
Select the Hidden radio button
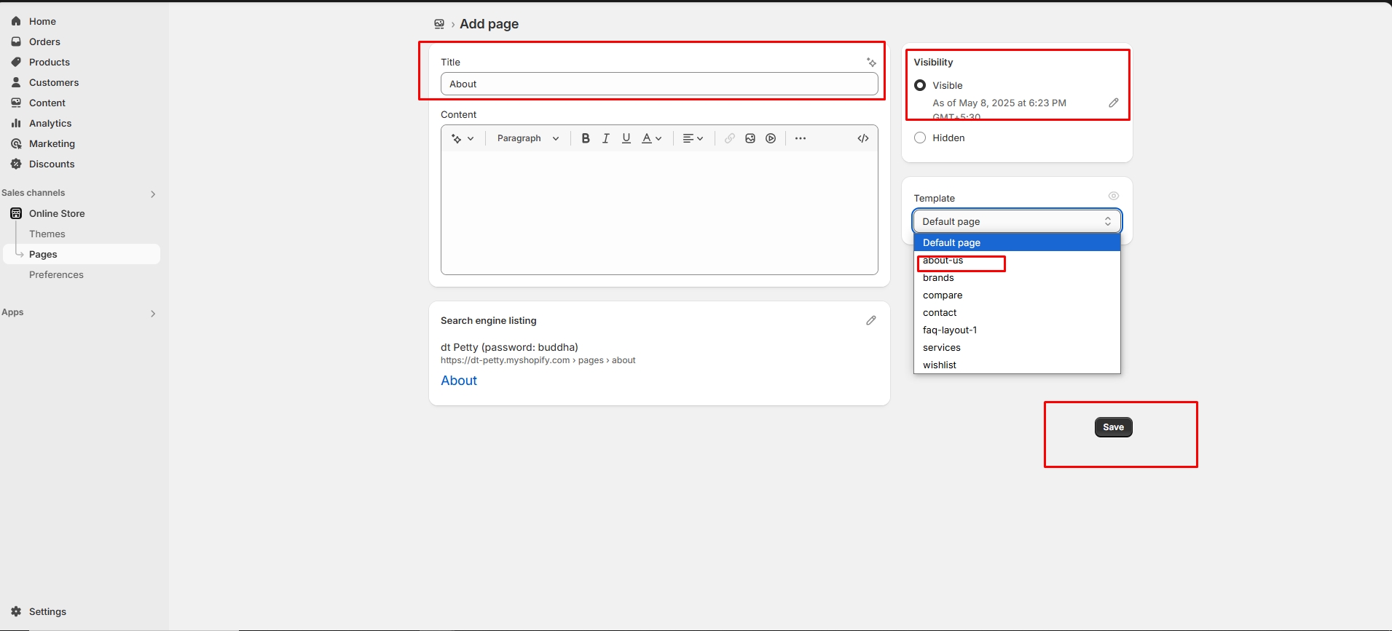920,138
